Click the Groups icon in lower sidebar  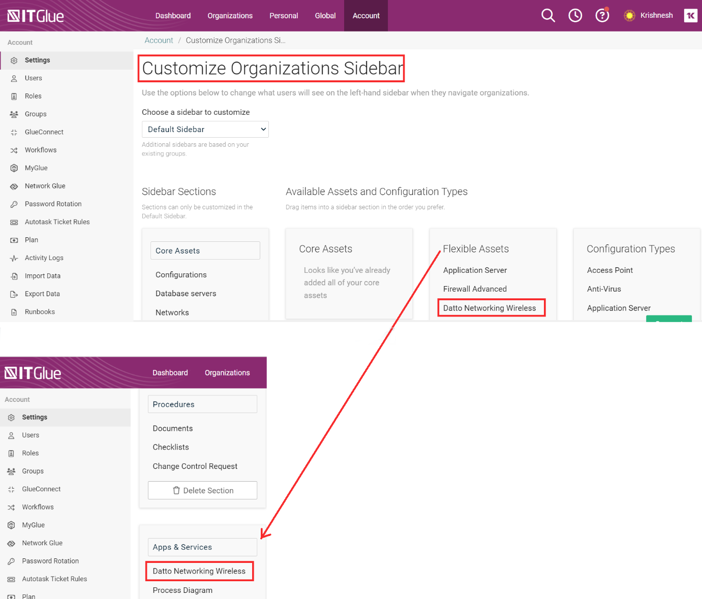coord(11,471)
